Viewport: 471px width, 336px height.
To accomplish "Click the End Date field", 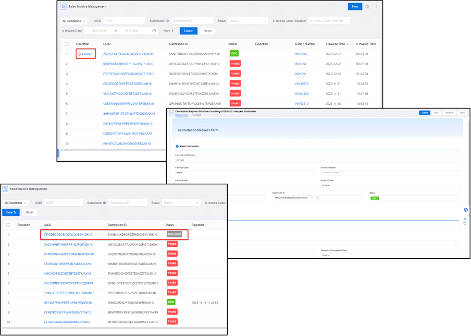I will [x=132, y=31].
